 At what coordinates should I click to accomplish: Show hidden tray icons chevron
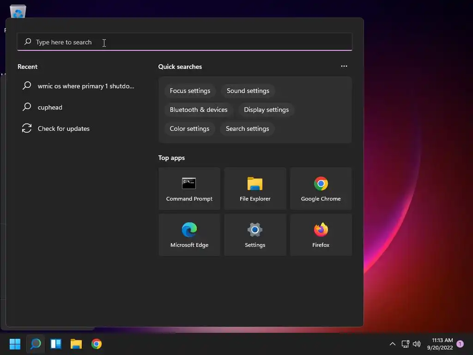[x=393, y=344]
